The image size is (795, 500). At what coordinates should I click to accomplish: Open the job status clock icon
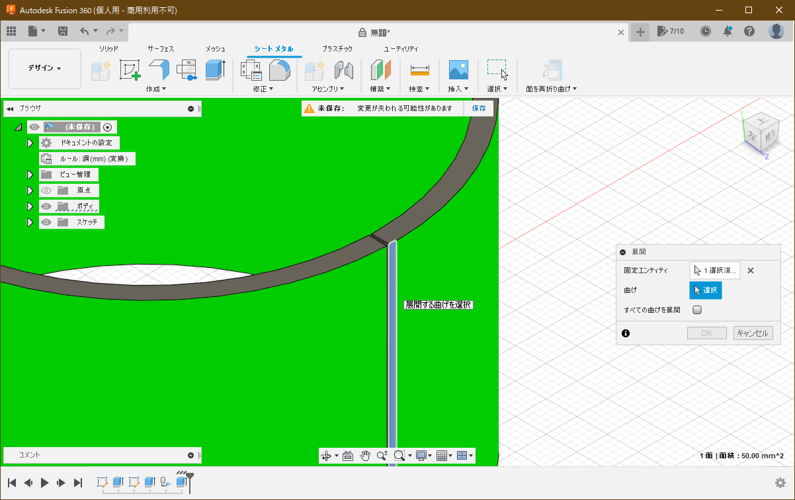coord(706,31)
